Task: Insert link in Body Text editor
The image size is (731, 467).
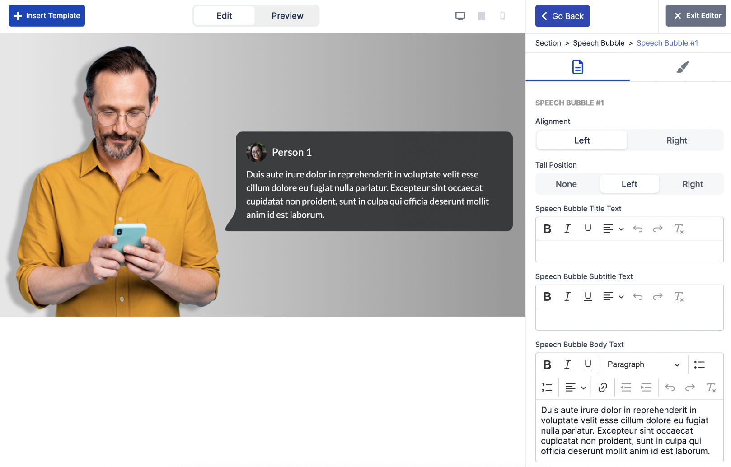Action: coord(602,388)
